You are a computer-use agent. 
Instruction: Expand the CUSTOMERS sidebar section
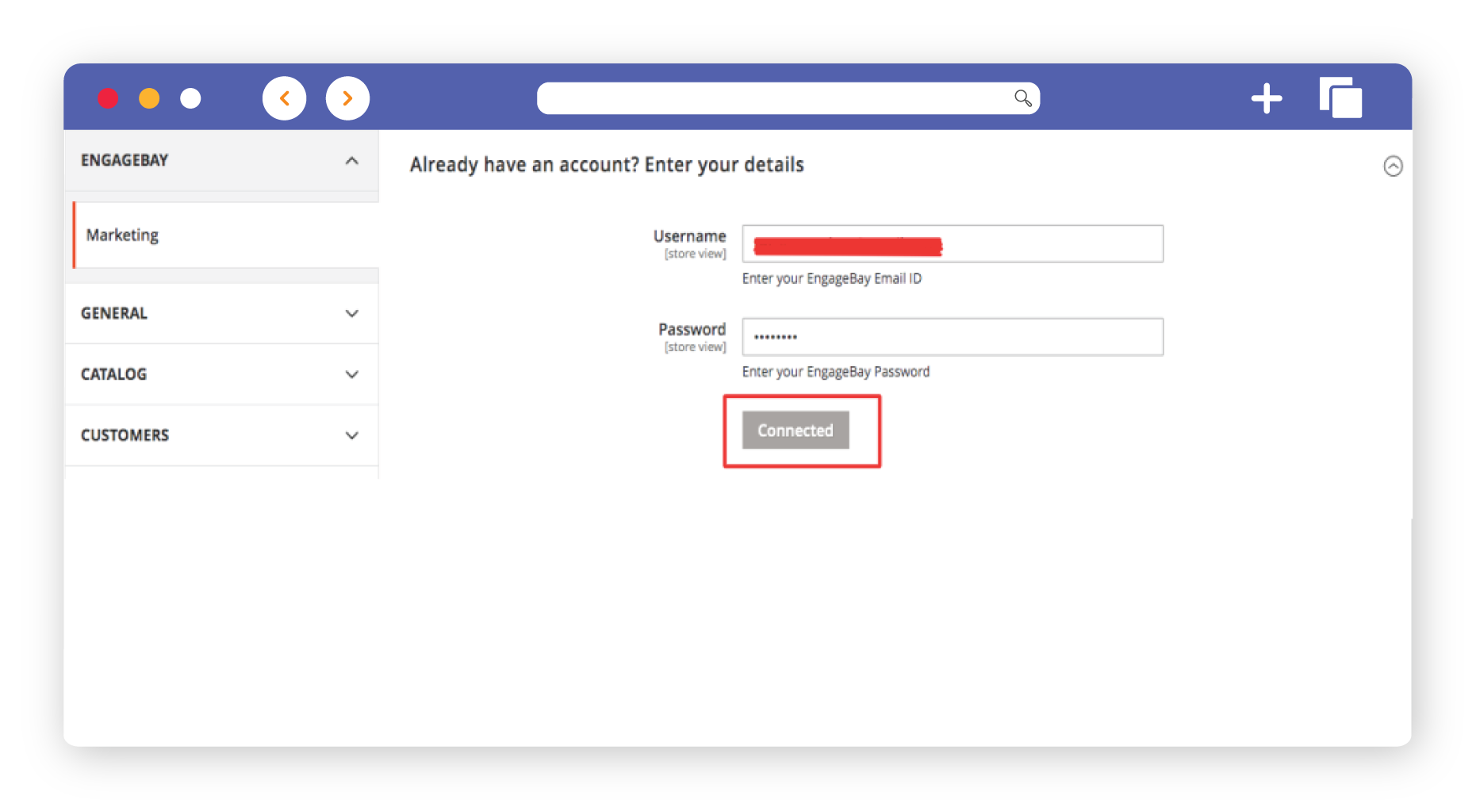(x=352, y=435)
